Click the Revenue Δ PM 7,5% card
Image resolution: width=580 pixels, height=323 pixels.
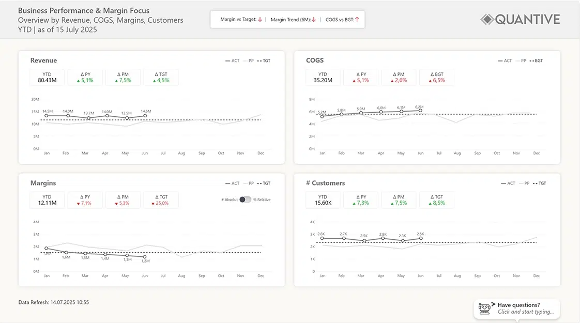[123, 78]
